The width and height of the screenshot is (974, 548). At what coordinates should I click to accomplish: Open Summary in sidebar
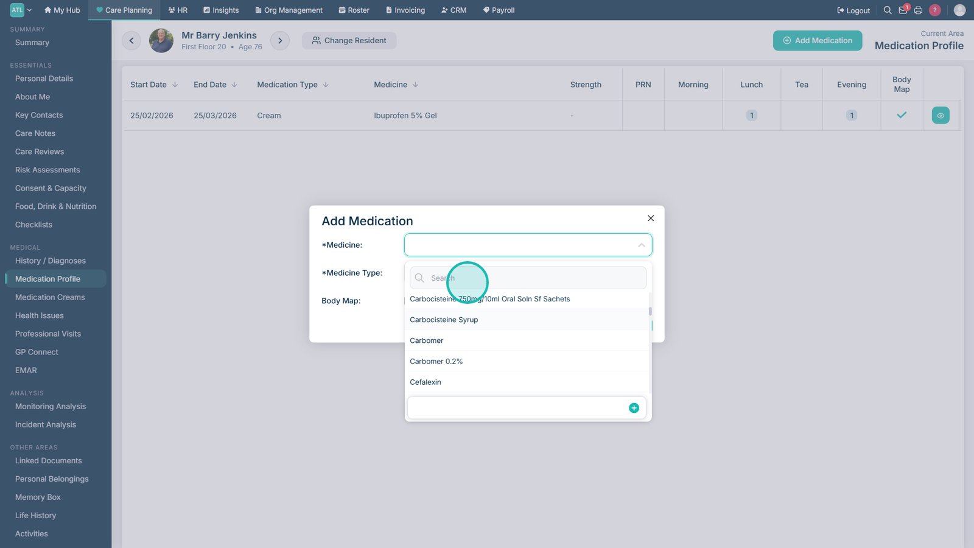(32, 43)
